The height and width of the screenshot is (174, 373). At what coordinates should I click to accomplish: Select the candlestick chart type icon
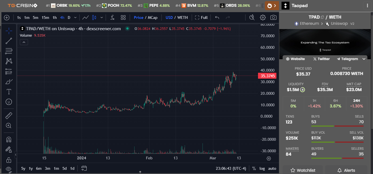coord(94,17)
